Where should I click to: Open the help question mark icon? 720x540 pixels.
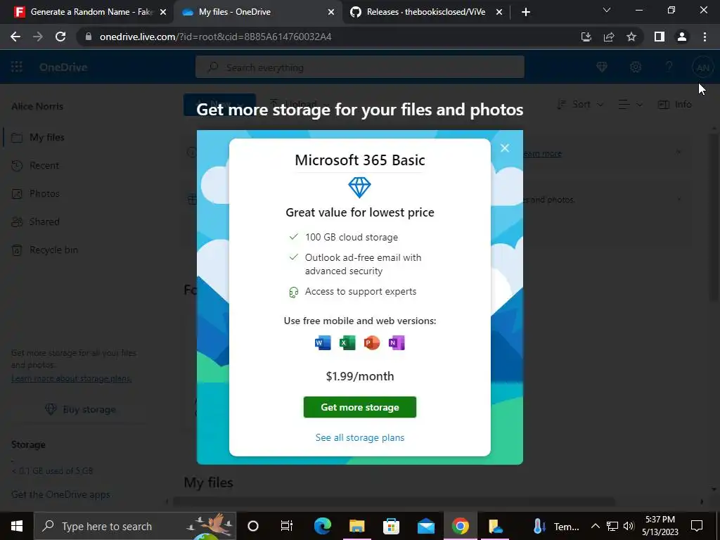pos(669,67)
